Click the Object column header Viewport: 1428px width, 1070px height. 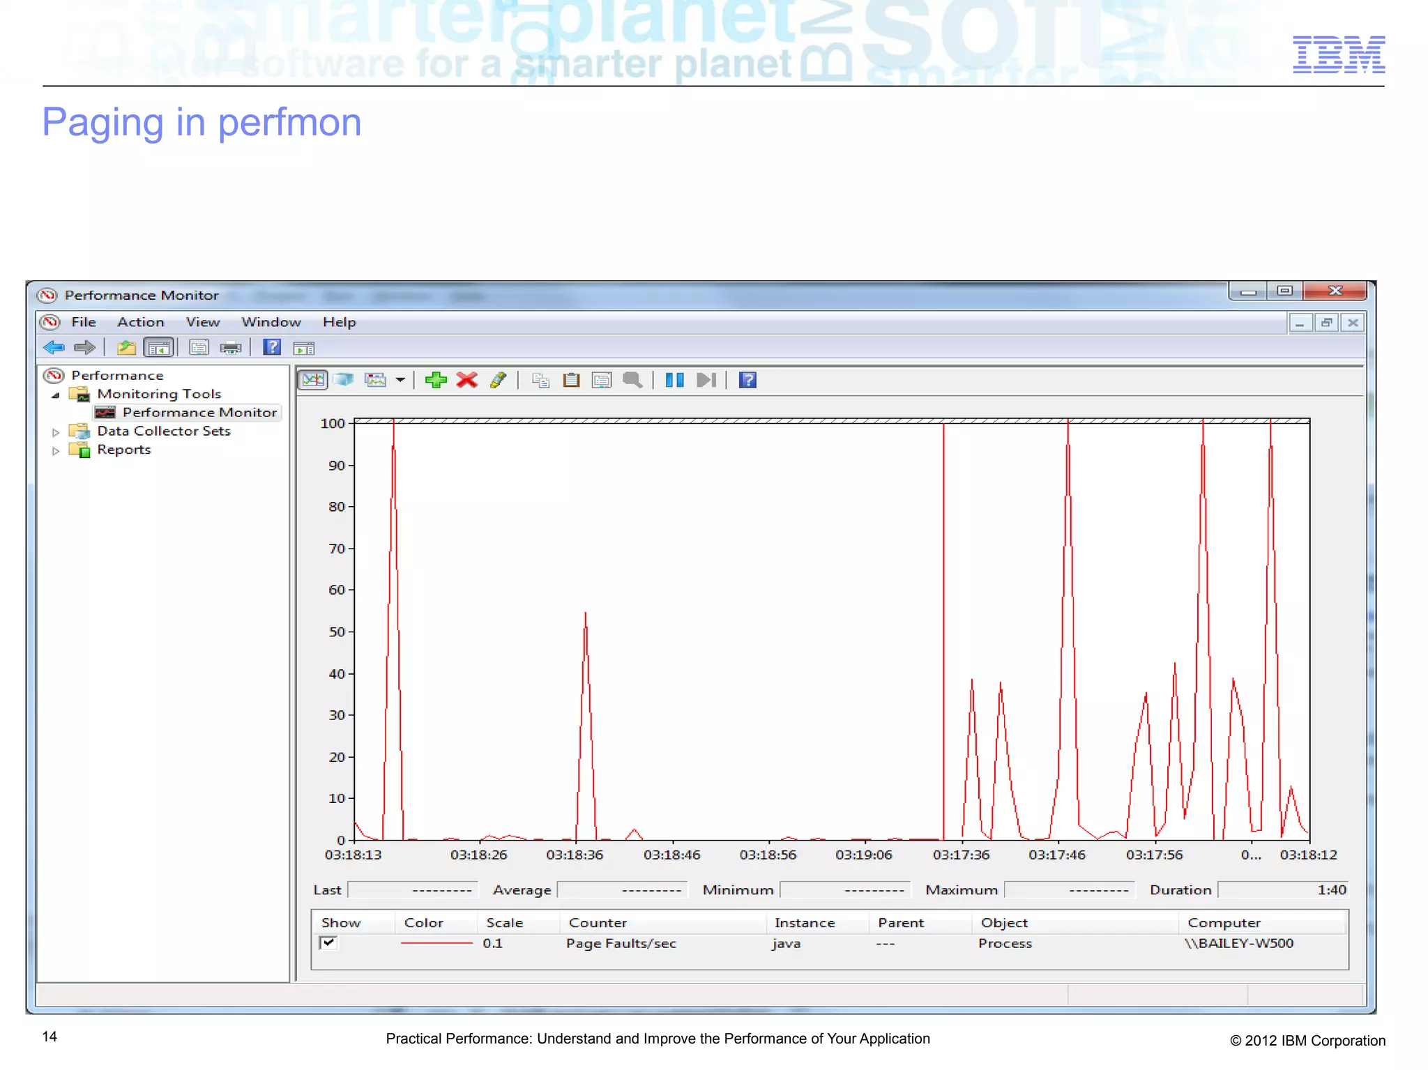tap(1074, 923)
